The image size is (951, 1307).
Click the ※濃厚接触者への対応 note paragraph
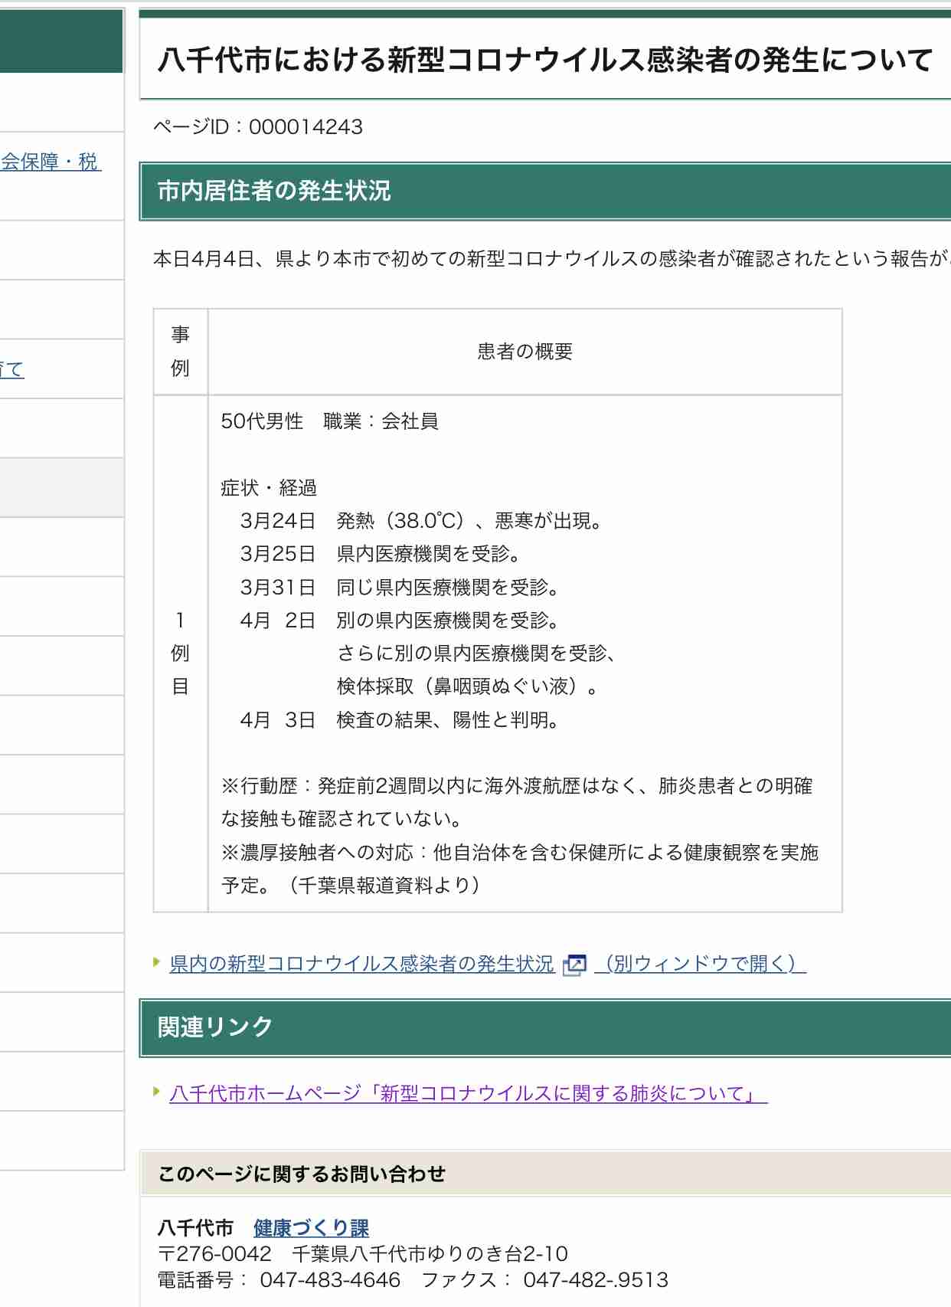click(x=520, y=869)
